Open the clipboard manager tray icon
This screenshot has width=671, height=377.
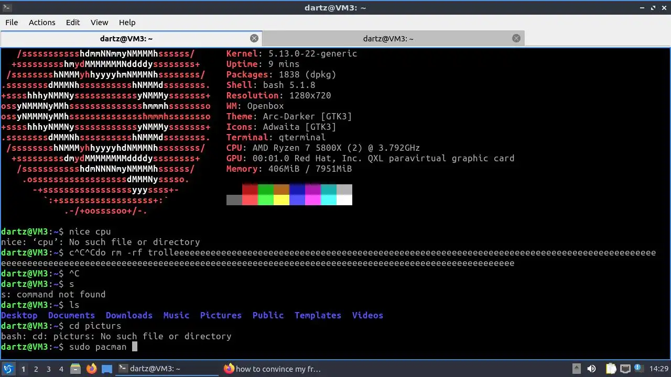pyautogui.click(x=611, y=369)
